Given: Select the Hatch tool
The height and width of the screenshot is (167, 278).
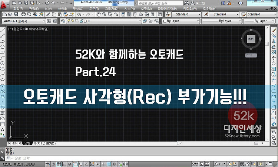Looking at the screenshot, I should [x=3, y=107].
